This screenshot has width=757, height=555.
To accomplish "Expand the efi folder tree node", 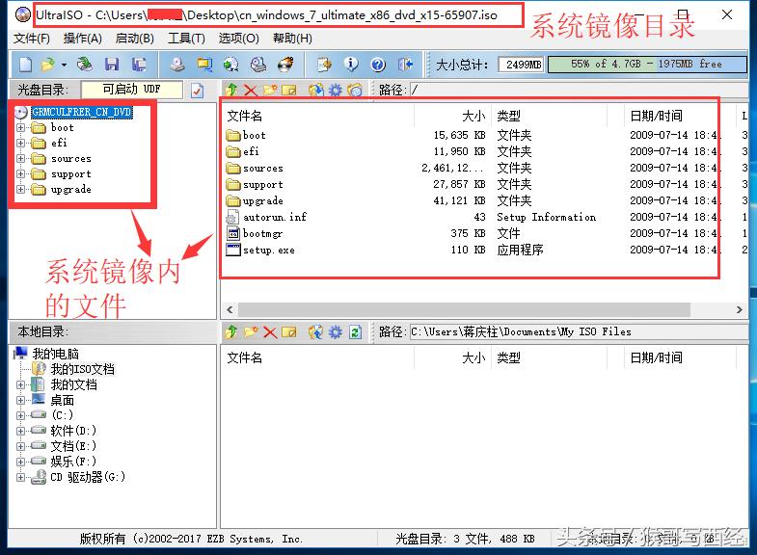I will [x=20, y=144].
